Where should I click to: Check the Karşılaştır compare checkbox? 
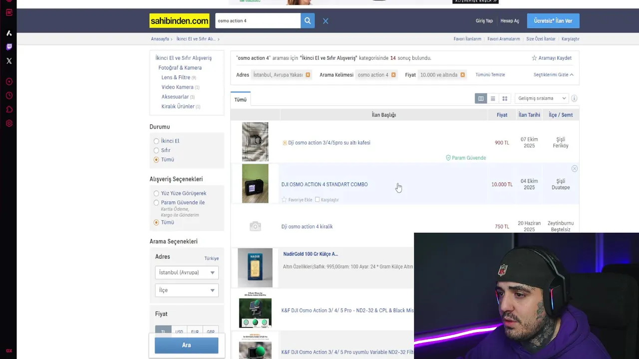[x=317, y=199]
